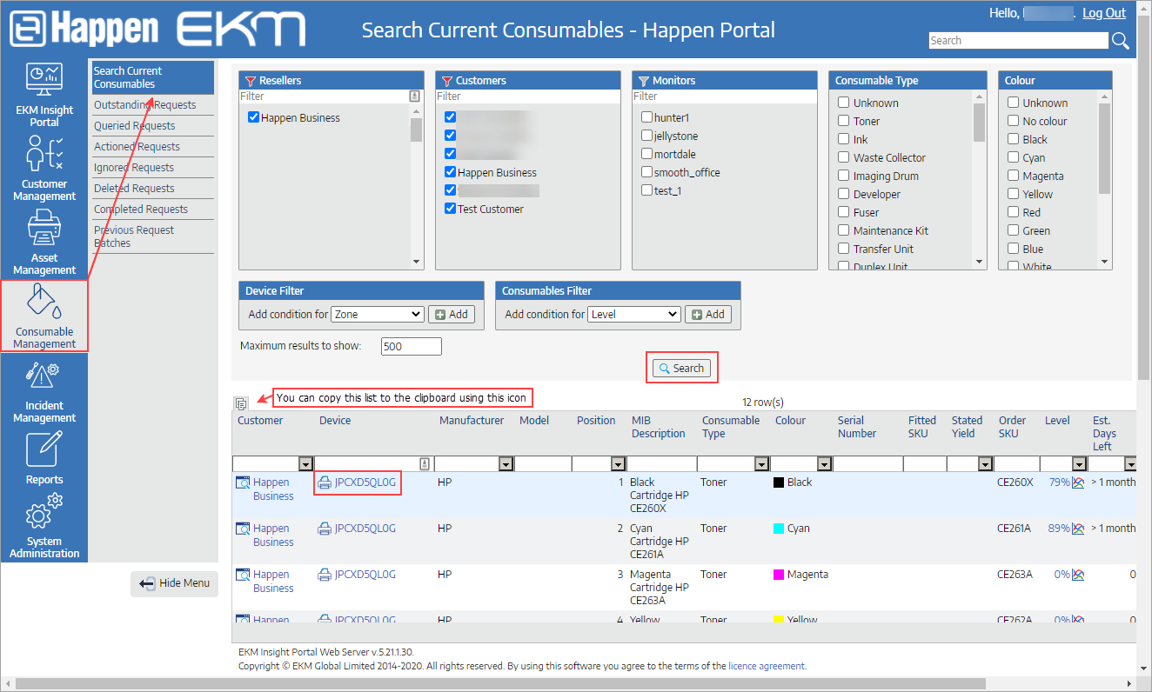The width and height of the screenshot is (1152, 692).
Task: Uncheck the Happen Business reseller checkbox
Action: [x=254, y=117]
